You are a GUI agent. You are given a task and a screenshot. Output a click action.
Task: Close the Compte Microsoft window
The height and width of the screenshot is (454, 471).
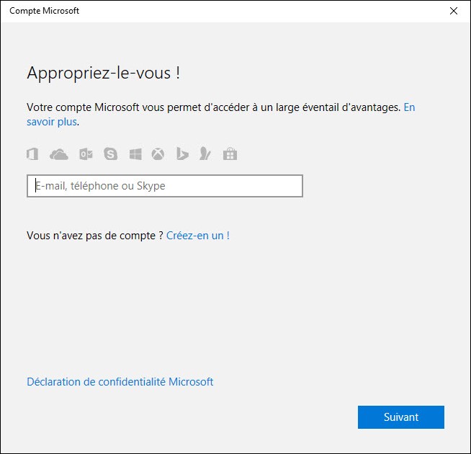(453, 11)
